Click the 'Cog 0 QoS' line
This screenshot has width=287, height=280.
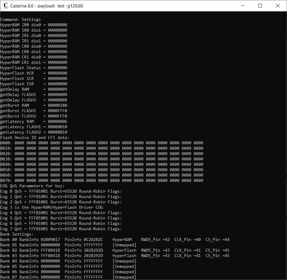click(x=61, y=191)
